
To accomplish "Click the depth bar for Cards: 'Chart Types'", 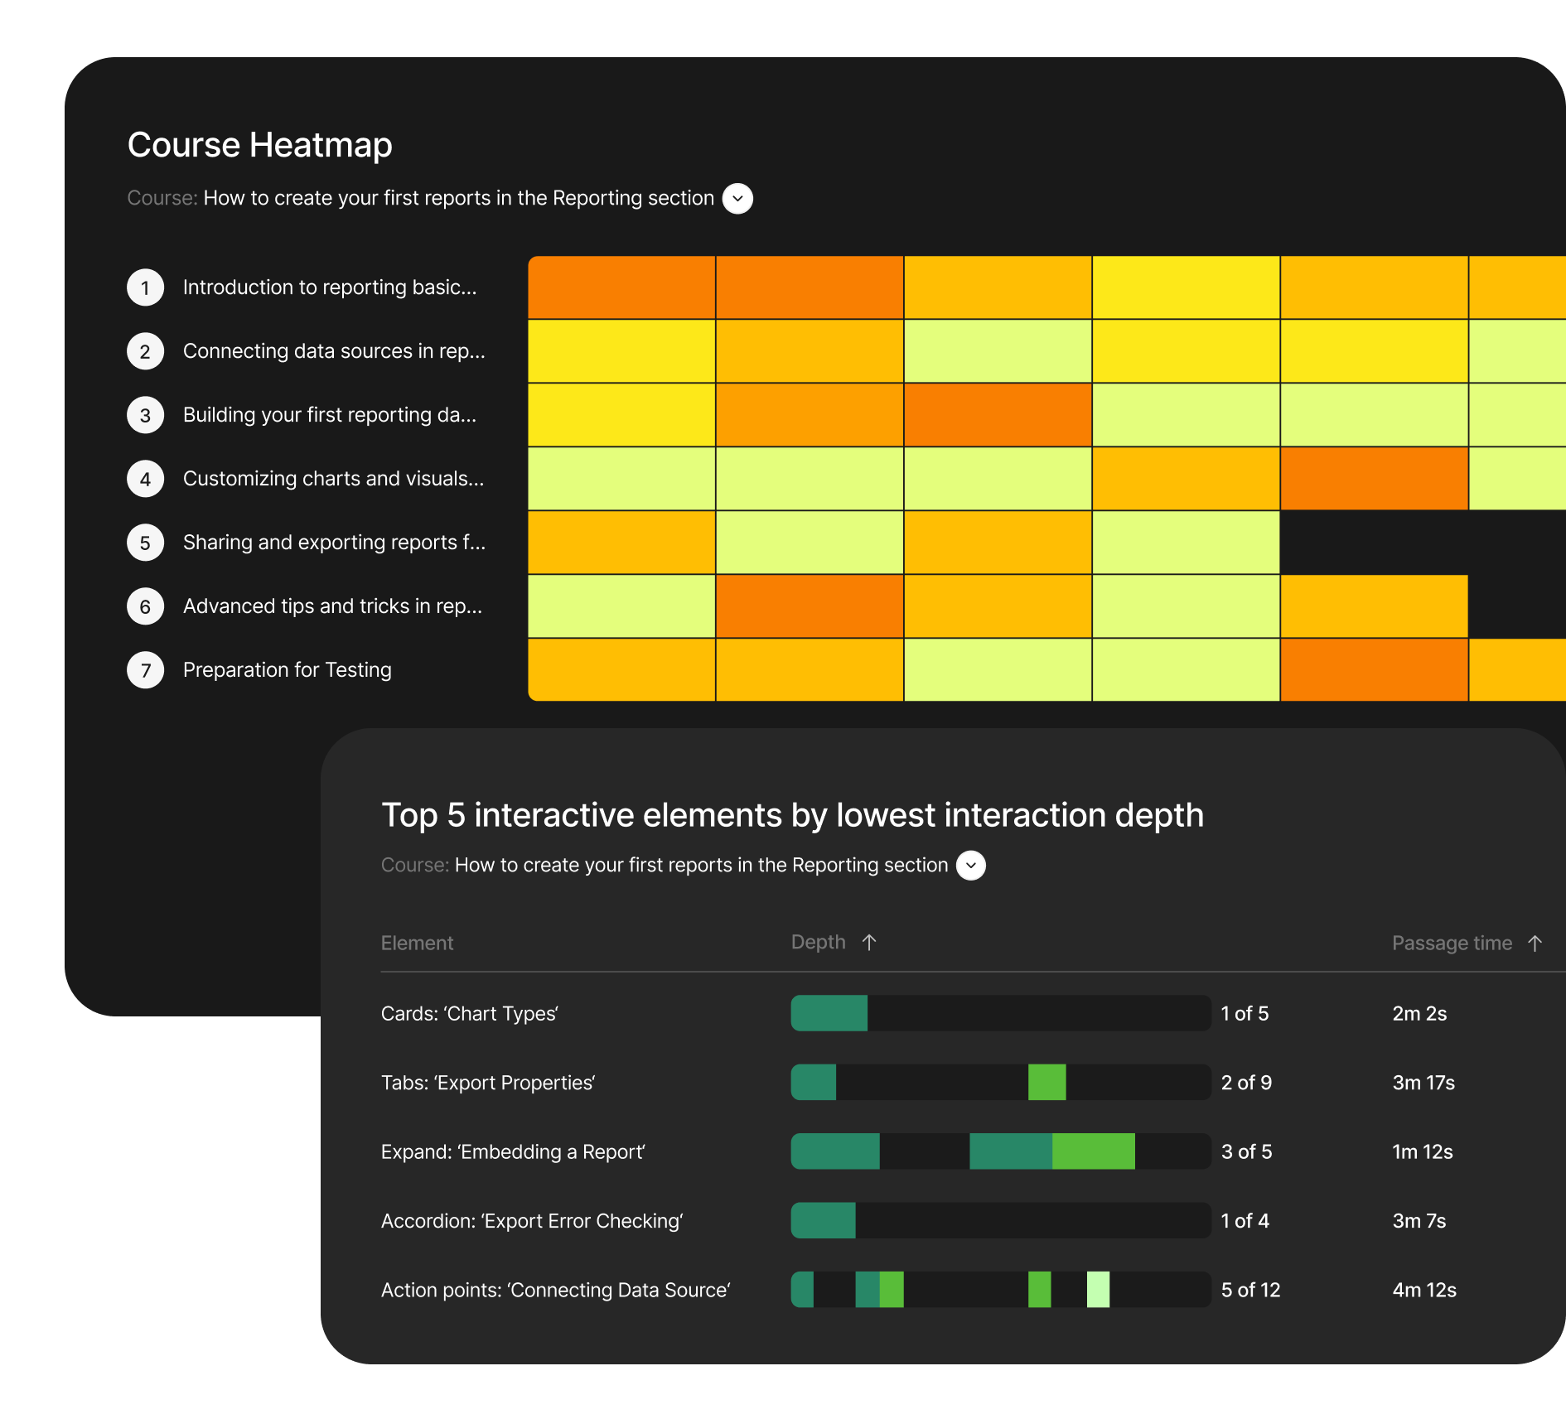I will 1000,1013.
